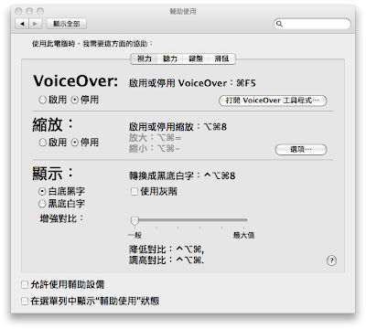The height and width of the screenshot is (329, 366).
Task: Enable the 使用灰階 checkbox
Action: pos(135,191)
